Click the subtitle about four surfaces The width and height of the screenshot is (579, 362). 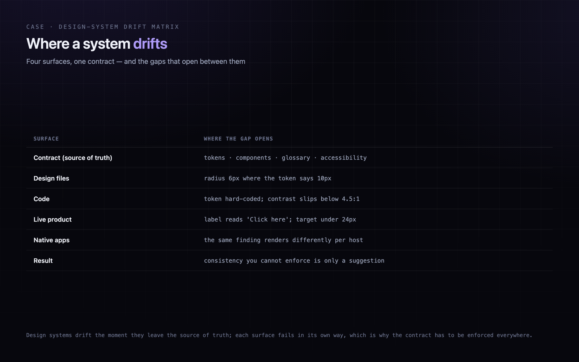tap(136, 62)
